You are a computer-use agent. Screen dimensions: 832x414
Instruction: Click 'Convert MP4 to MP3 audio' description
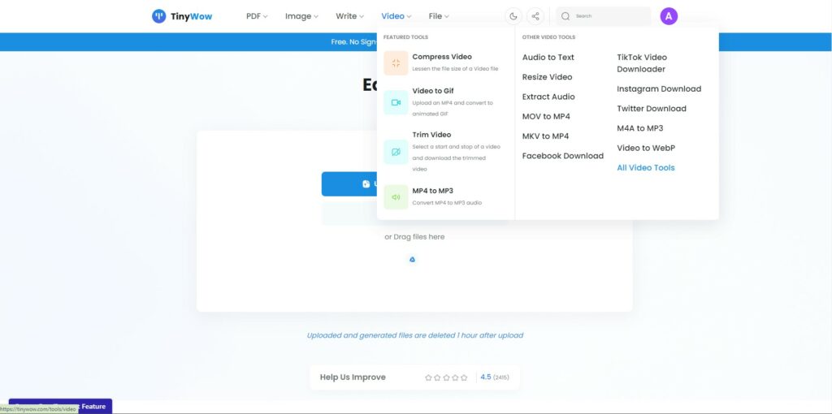click(x=447, y=203)
